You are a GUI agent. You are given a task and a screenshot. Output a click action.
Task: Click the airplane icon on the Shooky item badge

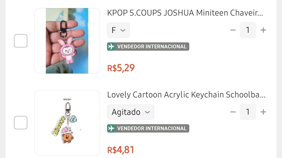tap(111, 128)
